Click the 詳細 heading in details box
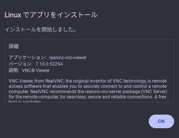The width and height of the screenshot is (179, 138). click(x=14, y=46)
